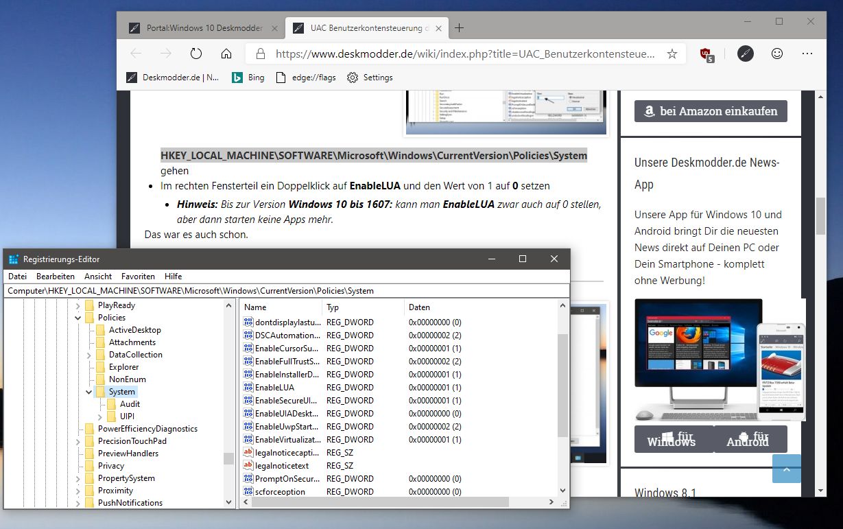Open the Edge settings and more menu
The width and height of the screenshot is (843, 529).
coord(807,54)
